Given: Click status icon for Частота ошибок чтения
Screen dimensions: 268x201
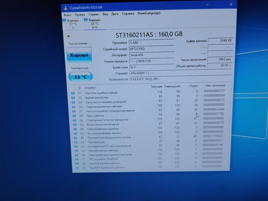Looking at the screenshot, I should [x=73, y=93].
